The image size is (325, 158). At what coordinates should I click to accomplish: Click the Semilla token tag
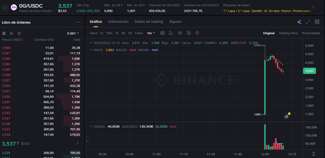pyautogui.click(x=257, y=11)
